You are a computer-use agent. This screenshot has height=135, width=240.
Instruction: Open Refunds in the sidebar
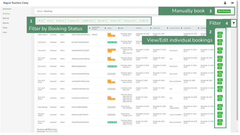coord(6,18)
